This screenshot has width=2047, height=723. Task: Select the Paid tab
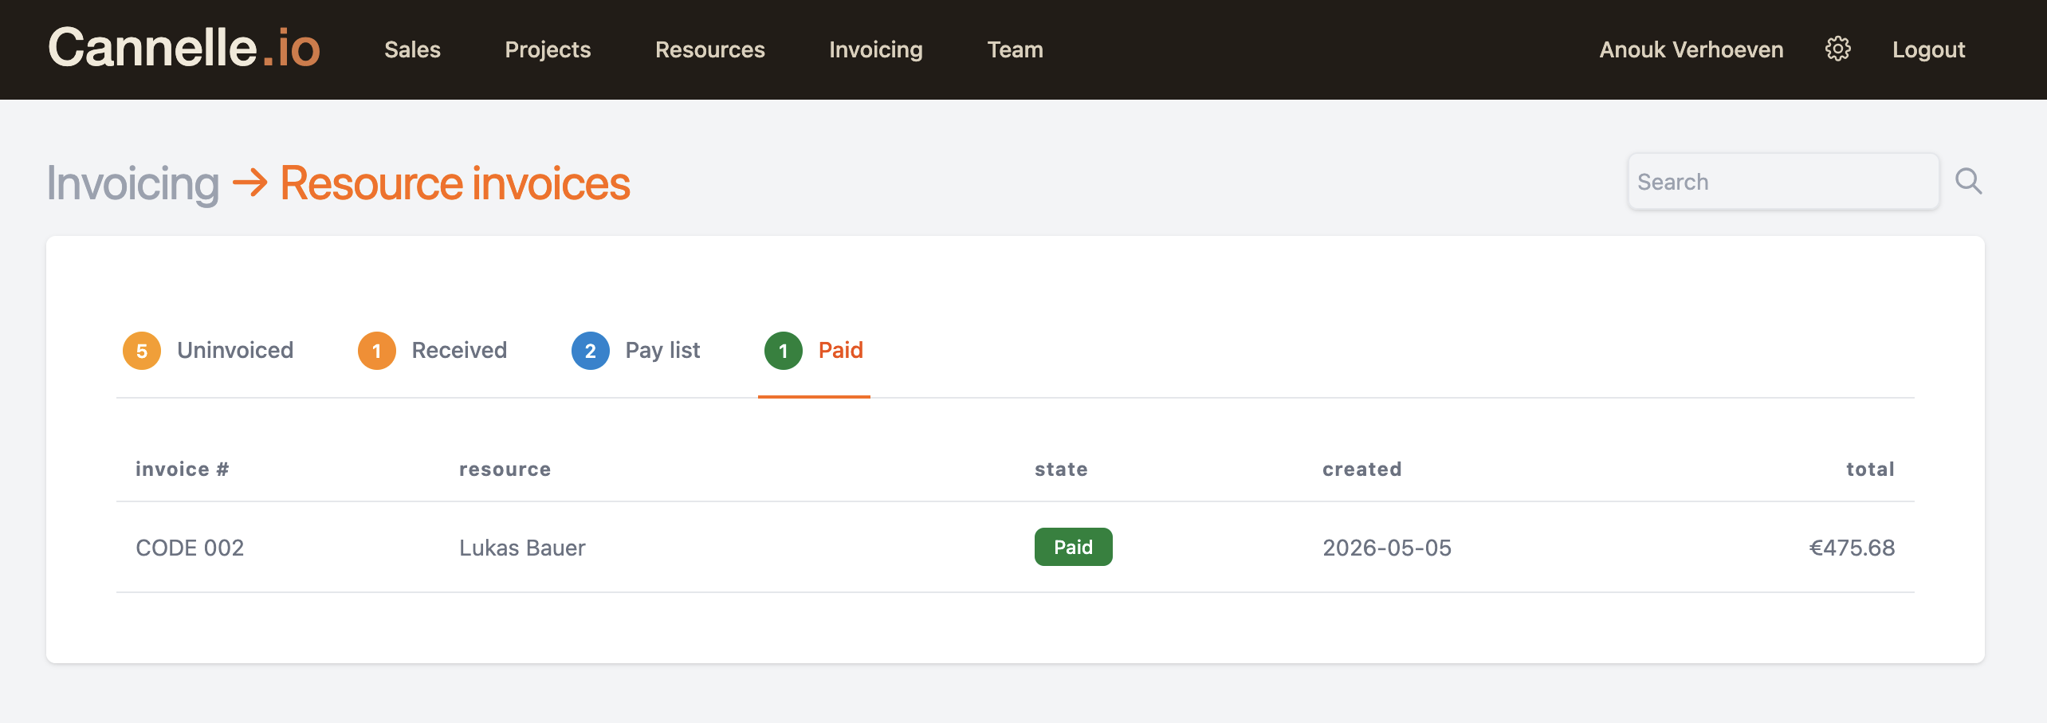[814, 351]
